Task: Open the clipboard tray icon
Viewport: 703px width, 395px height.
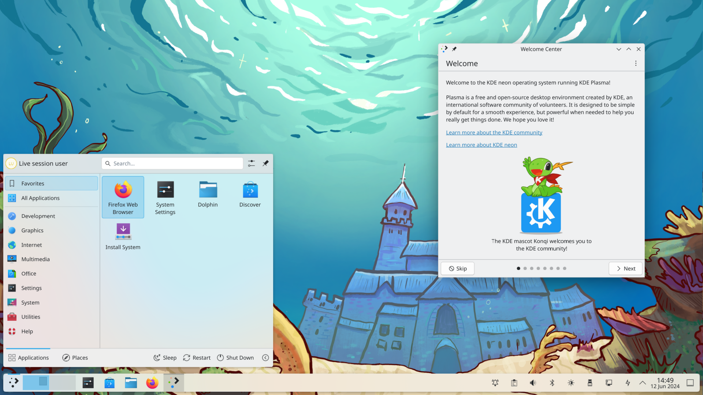Action: [x=514, y=383]
